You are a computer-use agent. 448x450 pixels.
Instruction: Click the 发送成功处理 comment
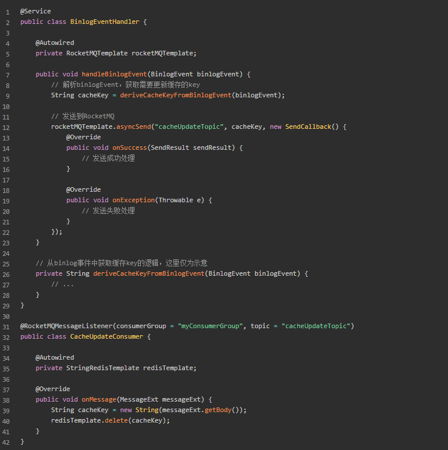(108, 158)
